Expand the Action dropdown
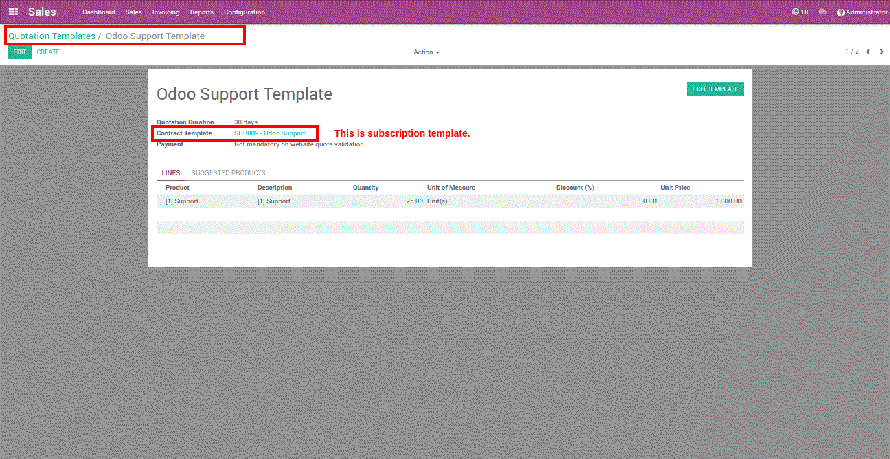Screen dimensions: 890x459 426,52
